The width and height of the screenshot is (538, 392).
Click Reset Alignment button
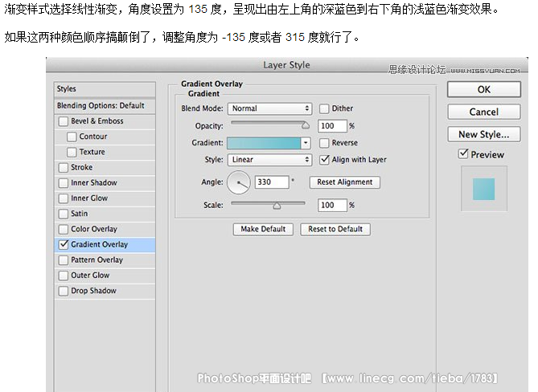(344, 182)
